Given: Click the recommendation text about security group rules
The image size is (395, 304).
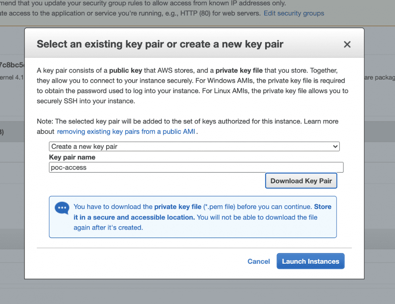Looking at the screenshot, I should coord(144,3).
